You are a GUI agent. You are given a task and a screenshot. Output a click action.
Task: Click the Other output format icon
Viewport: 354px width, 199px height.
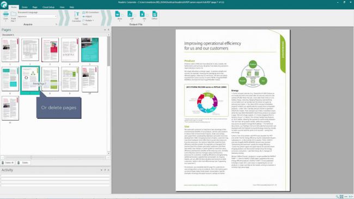point(155,15)
